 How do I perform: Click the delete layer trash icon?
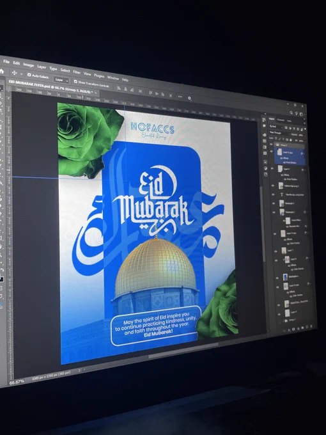click(x=311, y=326)
